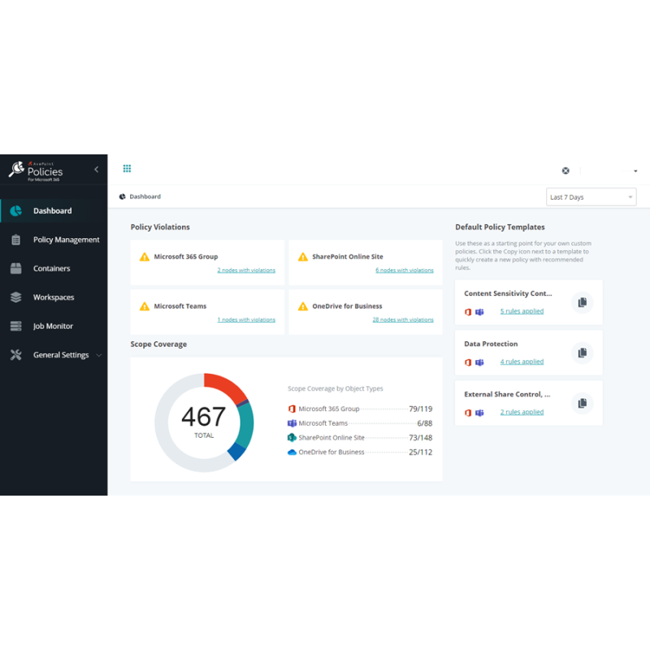This screenshot has width=650, height=650.
Task: Open 5 rules applied link
Action: coord(522,311)
